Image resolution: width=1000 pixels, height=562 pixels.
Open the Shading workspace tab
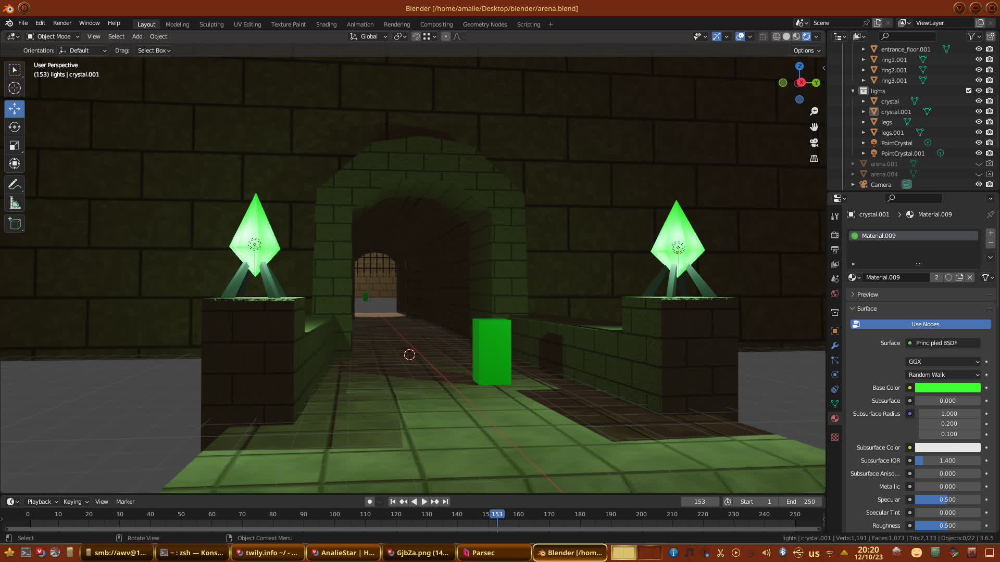point(326,24)
